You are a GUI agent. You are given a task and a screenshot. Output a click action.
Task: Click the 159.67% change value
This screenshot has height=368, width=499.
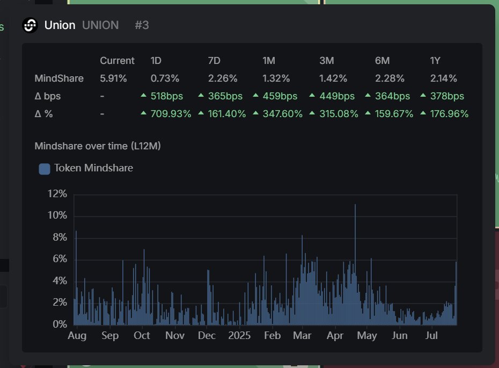coord(394,114)
